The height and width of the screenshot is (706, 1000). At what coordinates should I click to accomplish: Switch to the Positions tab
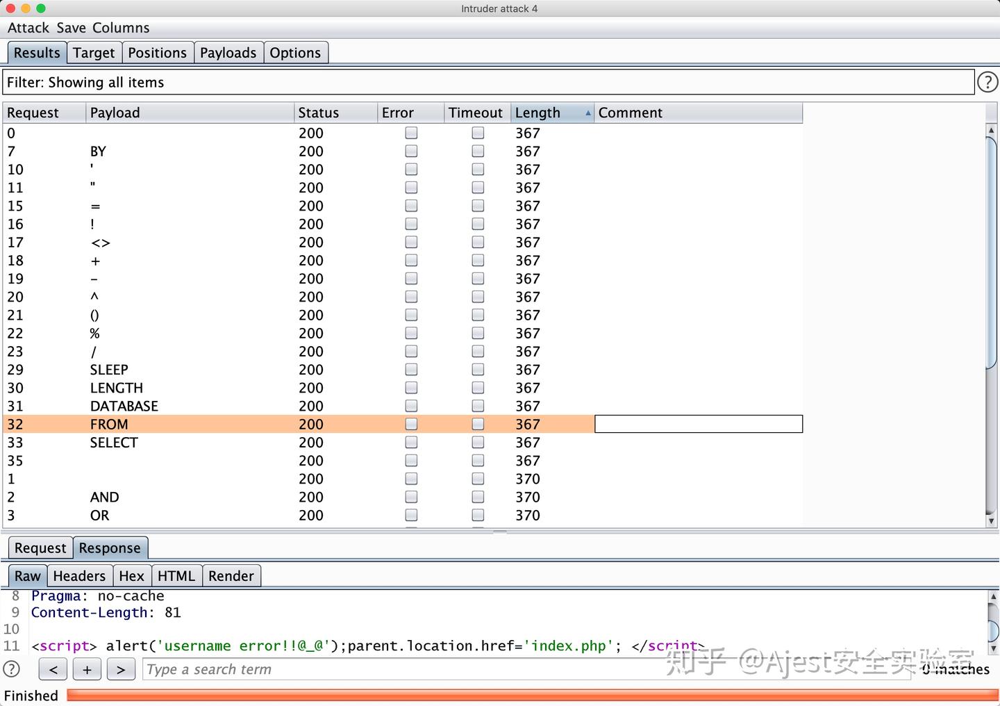[158, 53]
